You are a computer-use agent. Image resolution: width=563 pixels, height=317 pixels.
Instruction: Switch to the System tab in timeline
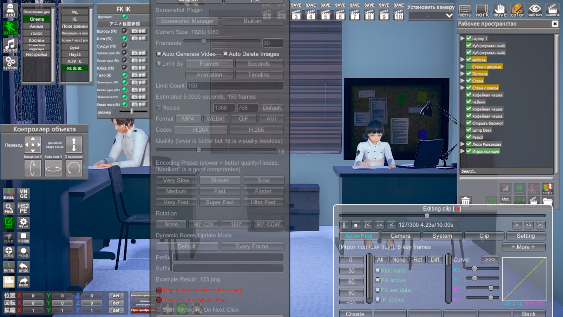point(442,236)
